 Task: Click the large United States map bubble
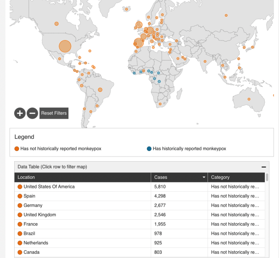point(65,46)
